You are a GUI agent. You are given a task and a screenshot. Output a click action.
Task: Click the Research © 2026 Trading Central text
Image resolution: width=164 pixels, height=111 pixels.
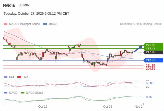pyautogui.click(x=141, y=24)
